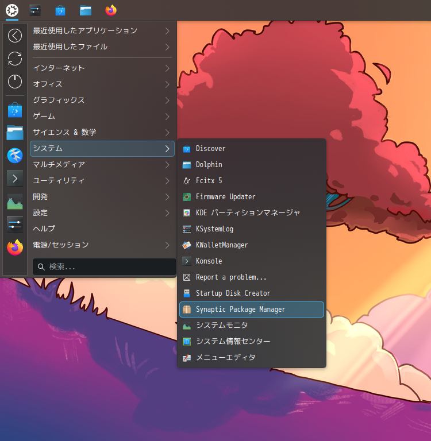Click the Kubuntu application launcher icon
The image size is (431, 441).
pos(12,10)
